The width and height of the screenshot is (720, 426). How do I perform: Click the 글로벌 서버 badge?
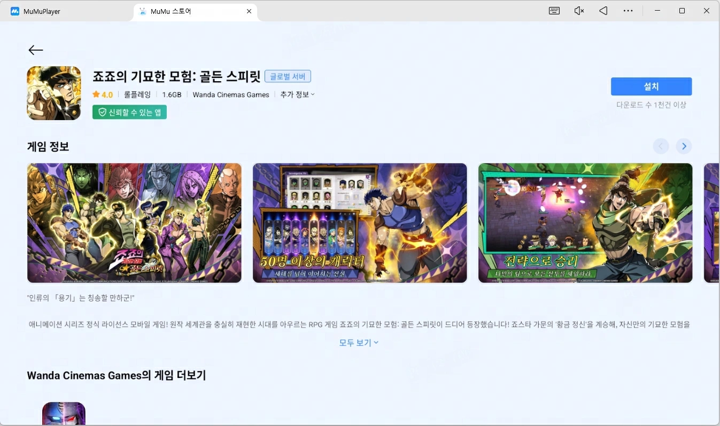288,76
